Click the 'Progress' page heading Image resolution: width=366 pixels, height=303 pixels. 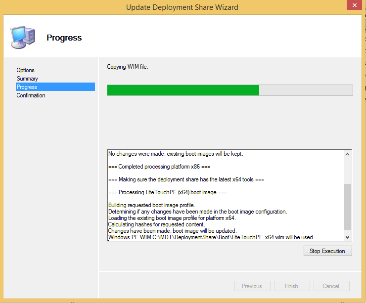[64, 38]
